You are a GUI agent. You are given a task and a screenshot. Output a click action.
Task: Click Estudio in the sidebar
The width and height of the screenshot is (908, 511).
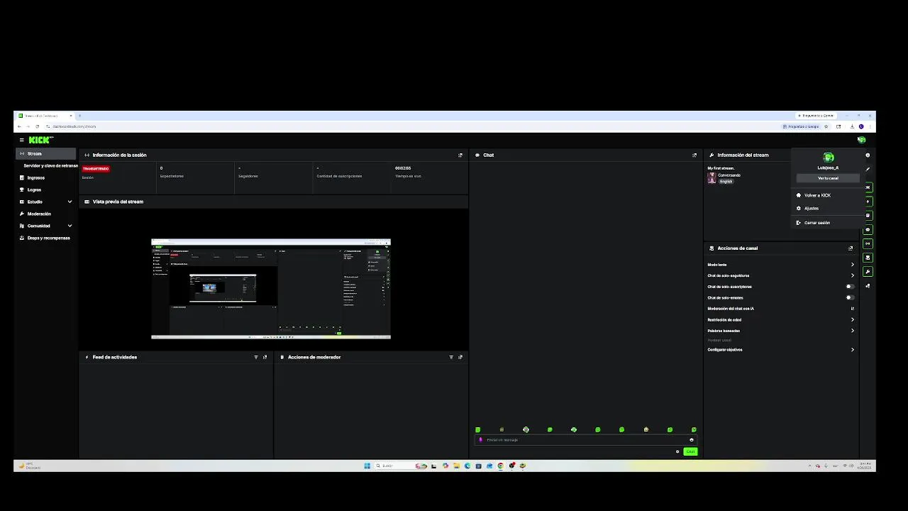click(x=35, y=202)
